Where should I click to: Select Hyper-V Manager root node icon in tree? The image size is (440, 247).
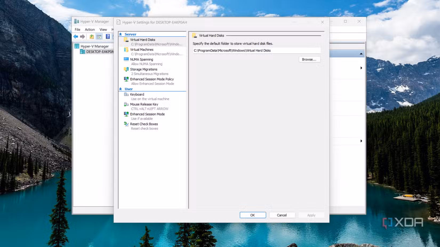pyautogui.click(x=77, y=46)
